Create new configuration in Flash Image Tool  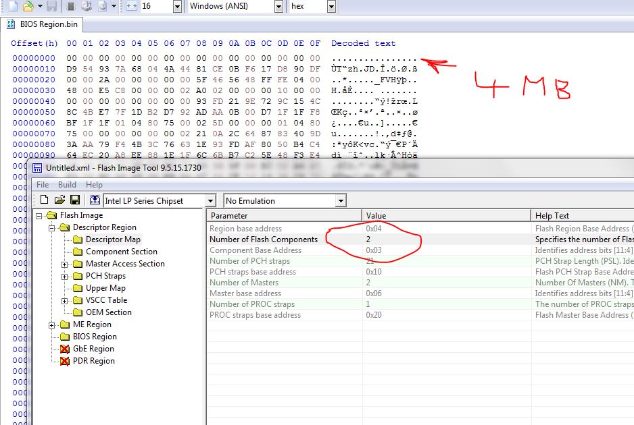[44, 200]
